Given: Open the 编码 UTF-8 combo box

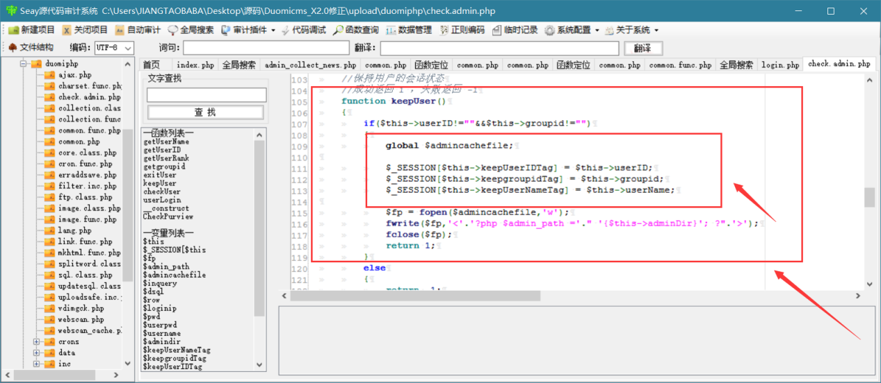Looking at the screenshot, I should [x=114, y=48].
